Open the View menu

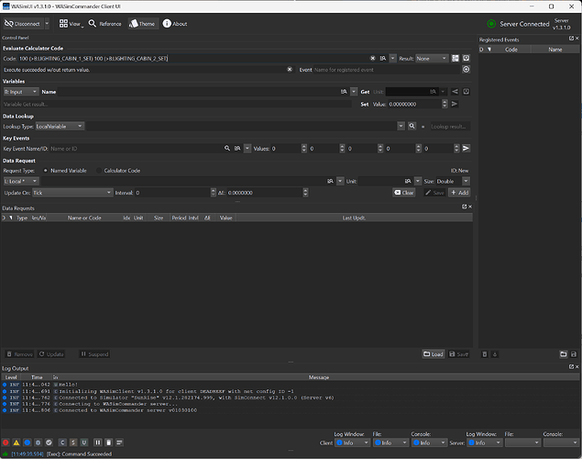click(x=71, y=24)
